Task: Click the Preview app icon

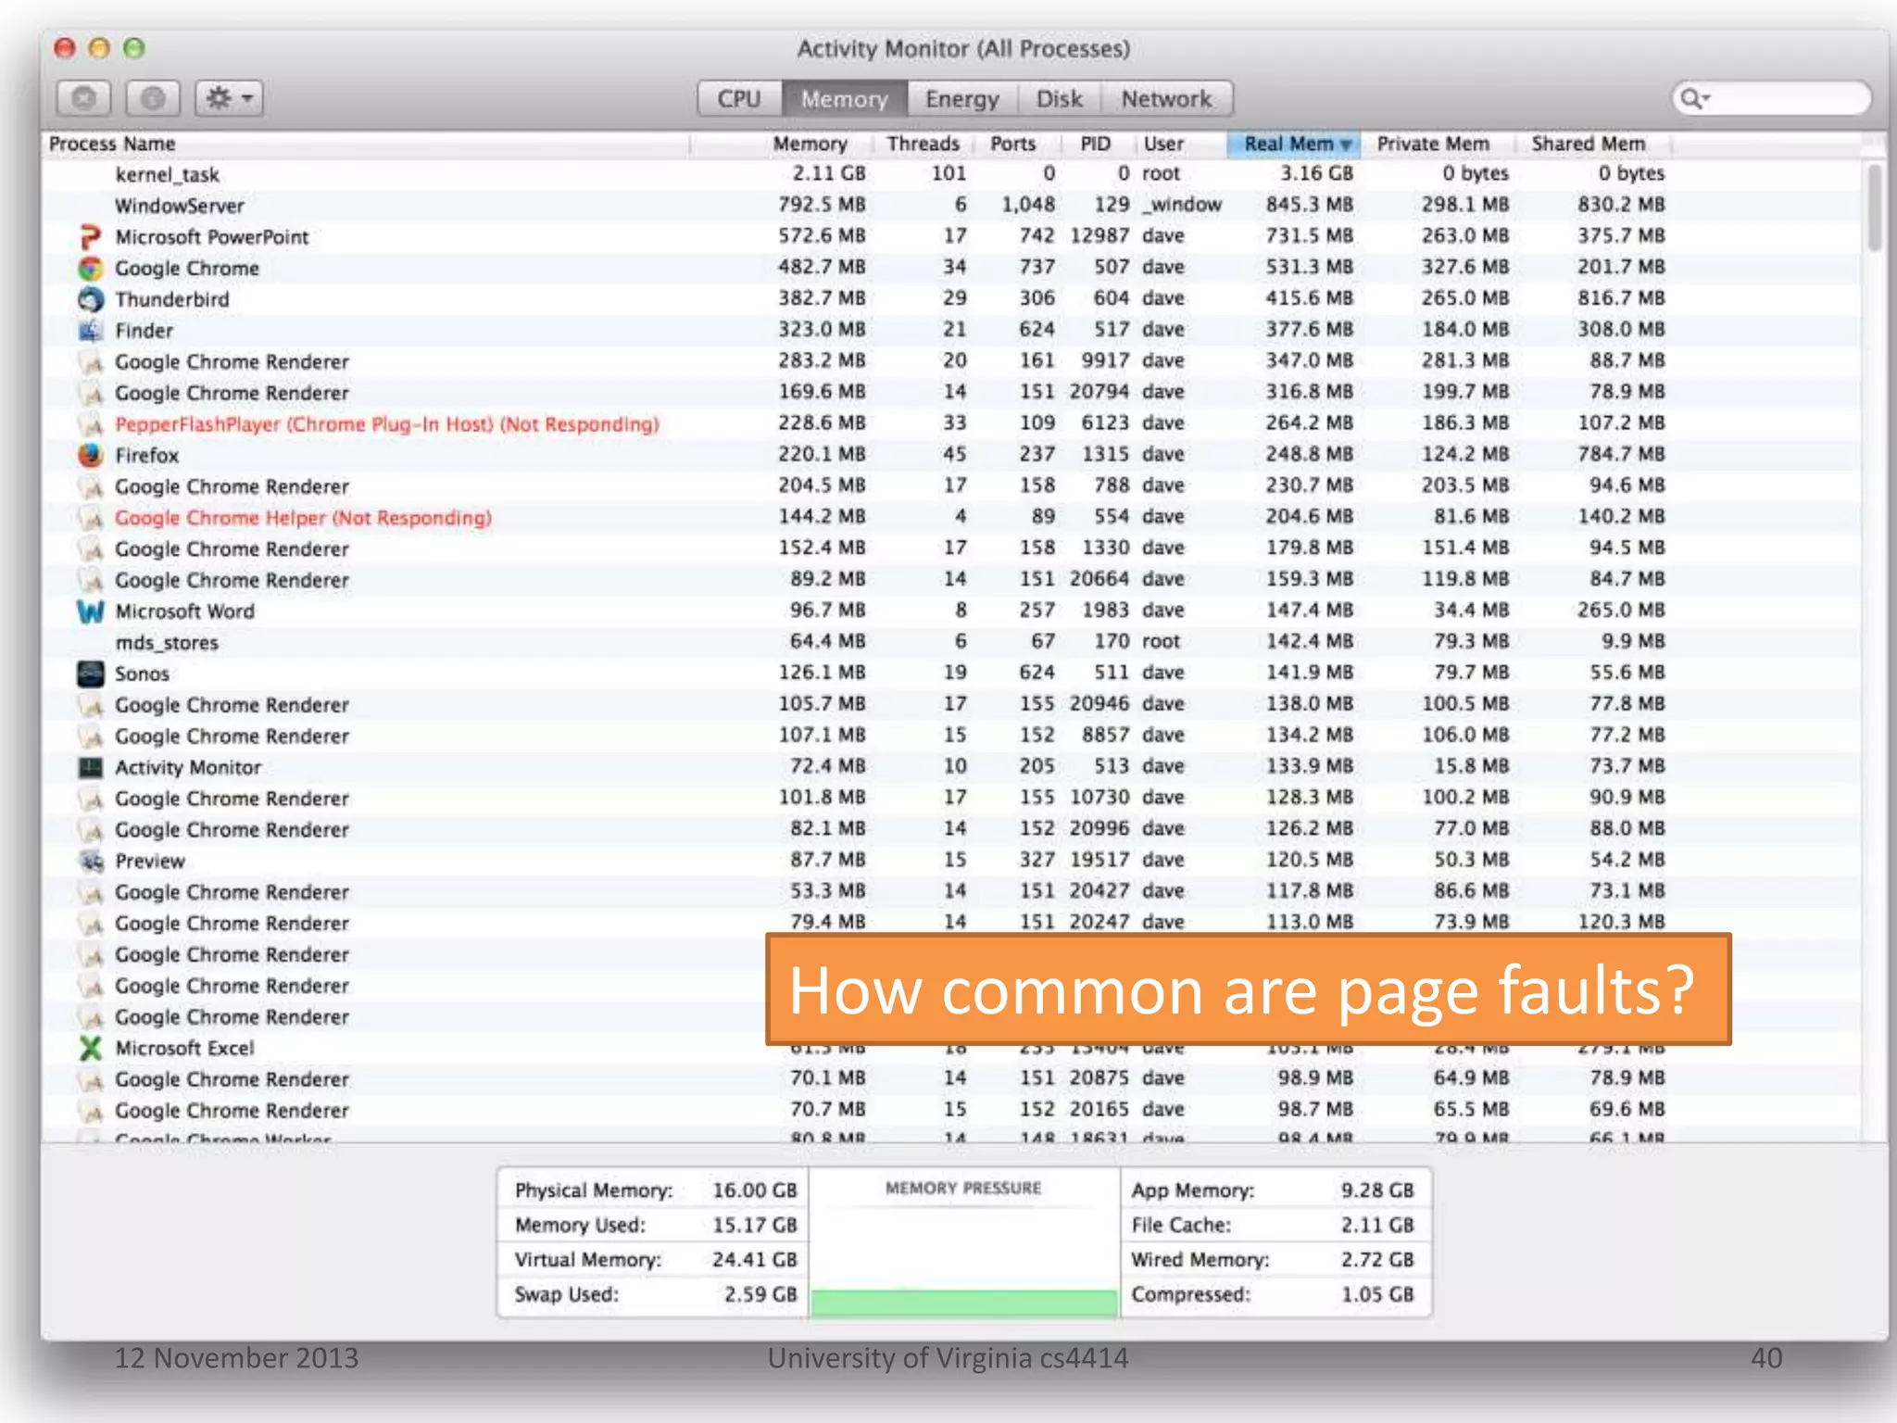Action: click(x=90, y=862)
